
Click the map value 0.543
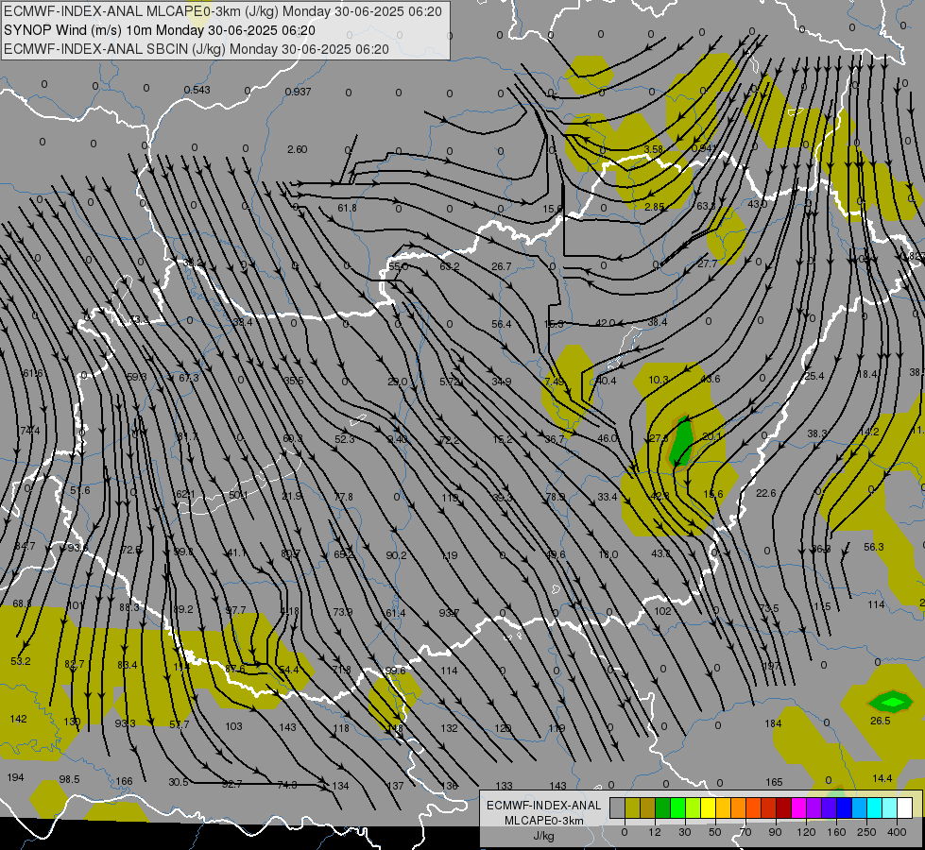[197, 91]
